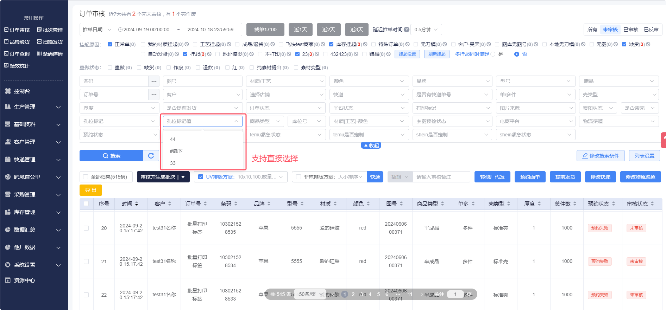Click the 他厂数据 menu icon
This screenshot has height=310, width=666.
click(8, 247)
